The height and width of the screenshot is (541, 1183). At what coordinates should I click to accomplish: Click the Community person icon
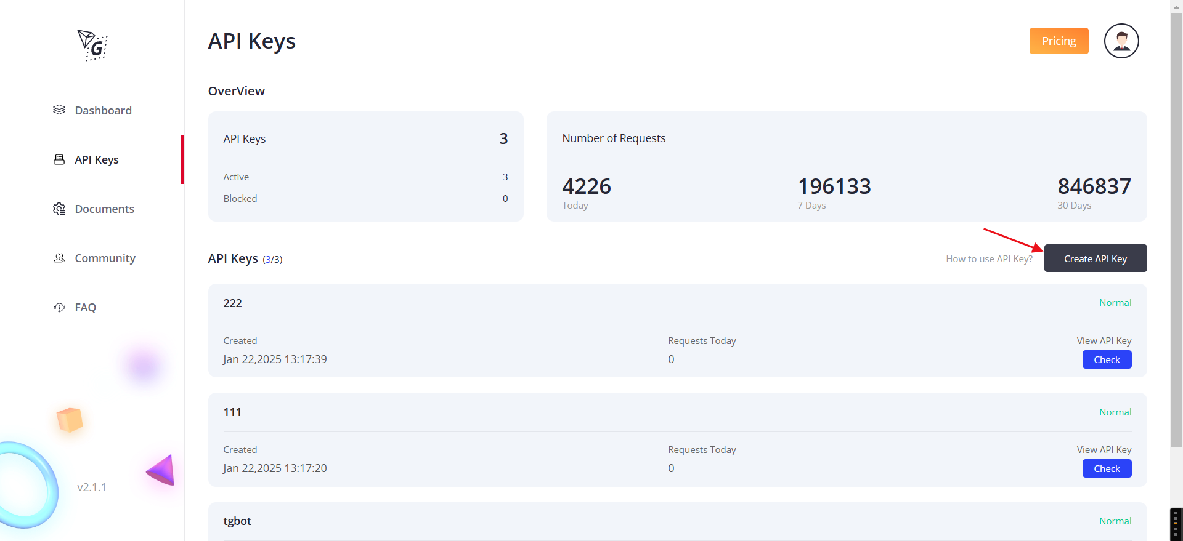(x=59, y=258)
